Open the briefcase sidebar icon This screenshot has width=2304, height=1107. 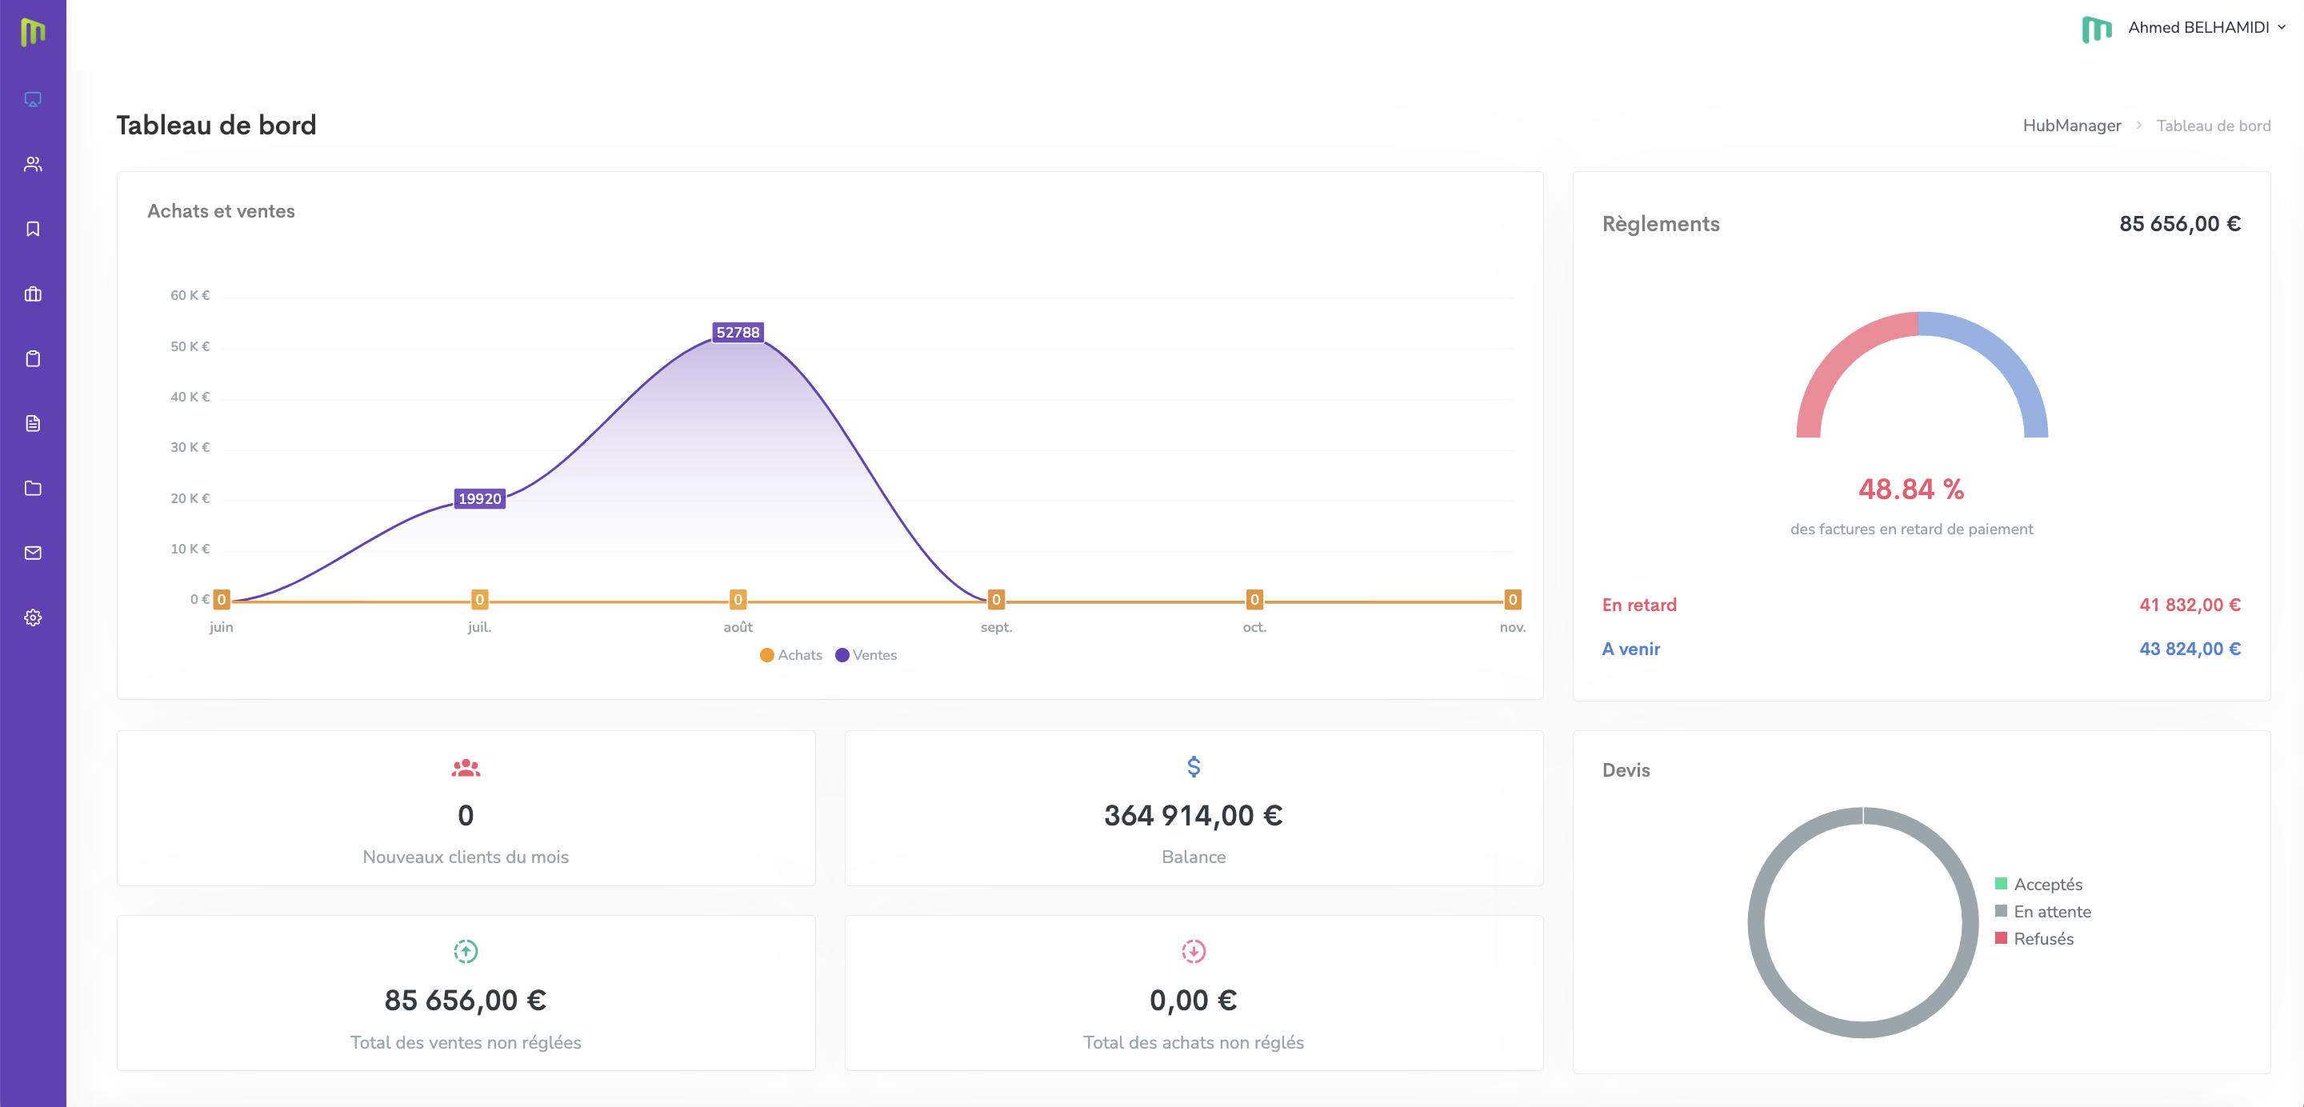[x=33, y=294]
